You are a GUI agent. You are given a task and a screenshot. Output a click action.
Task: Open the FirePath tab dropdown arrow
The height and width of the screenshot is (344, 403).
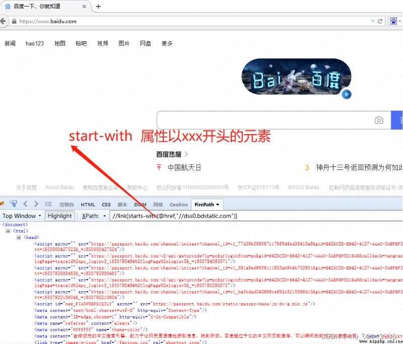[218, 205]
